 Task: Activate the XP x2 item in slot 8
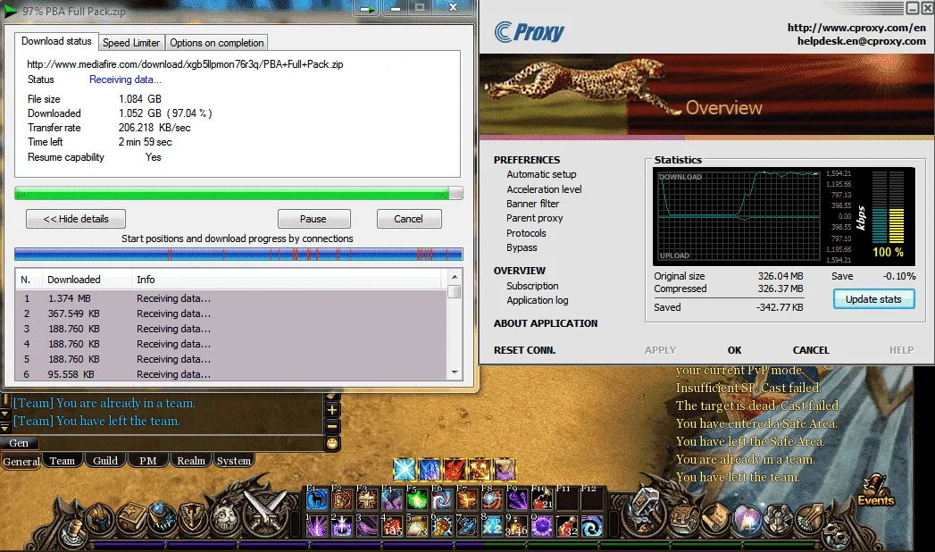point(492,525)
